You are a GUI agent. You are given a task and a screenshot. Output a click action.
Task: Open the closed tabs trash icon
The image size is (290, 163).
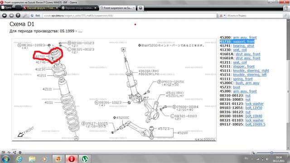[x=286, y=8]
